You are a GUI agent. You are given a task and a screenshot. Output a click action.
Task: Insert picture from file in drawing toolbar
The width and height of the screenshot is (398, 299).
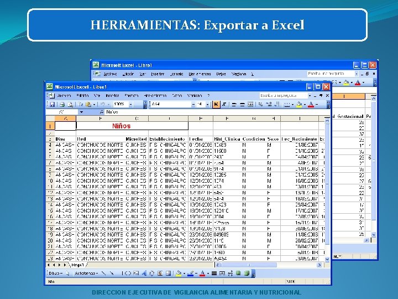[x=168, y=274]
